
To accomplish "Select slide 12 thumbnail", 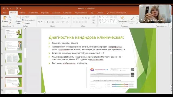I will tap(14, 46).
